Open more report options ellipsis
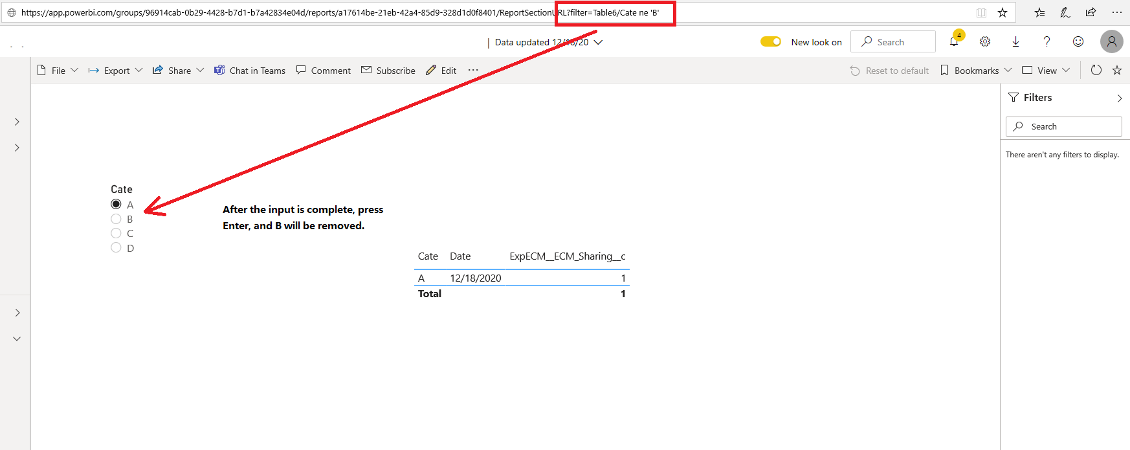The height and width of the screenshot is (450, 1130). [473, 70]
